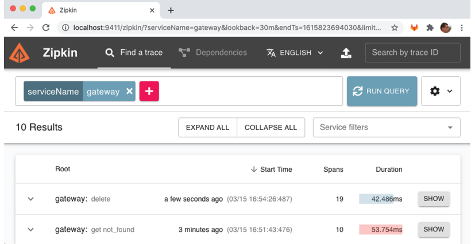Screen dimensions: 475x244
Task: Open the browser extensions puzzle icon
Action: point(430,28)
